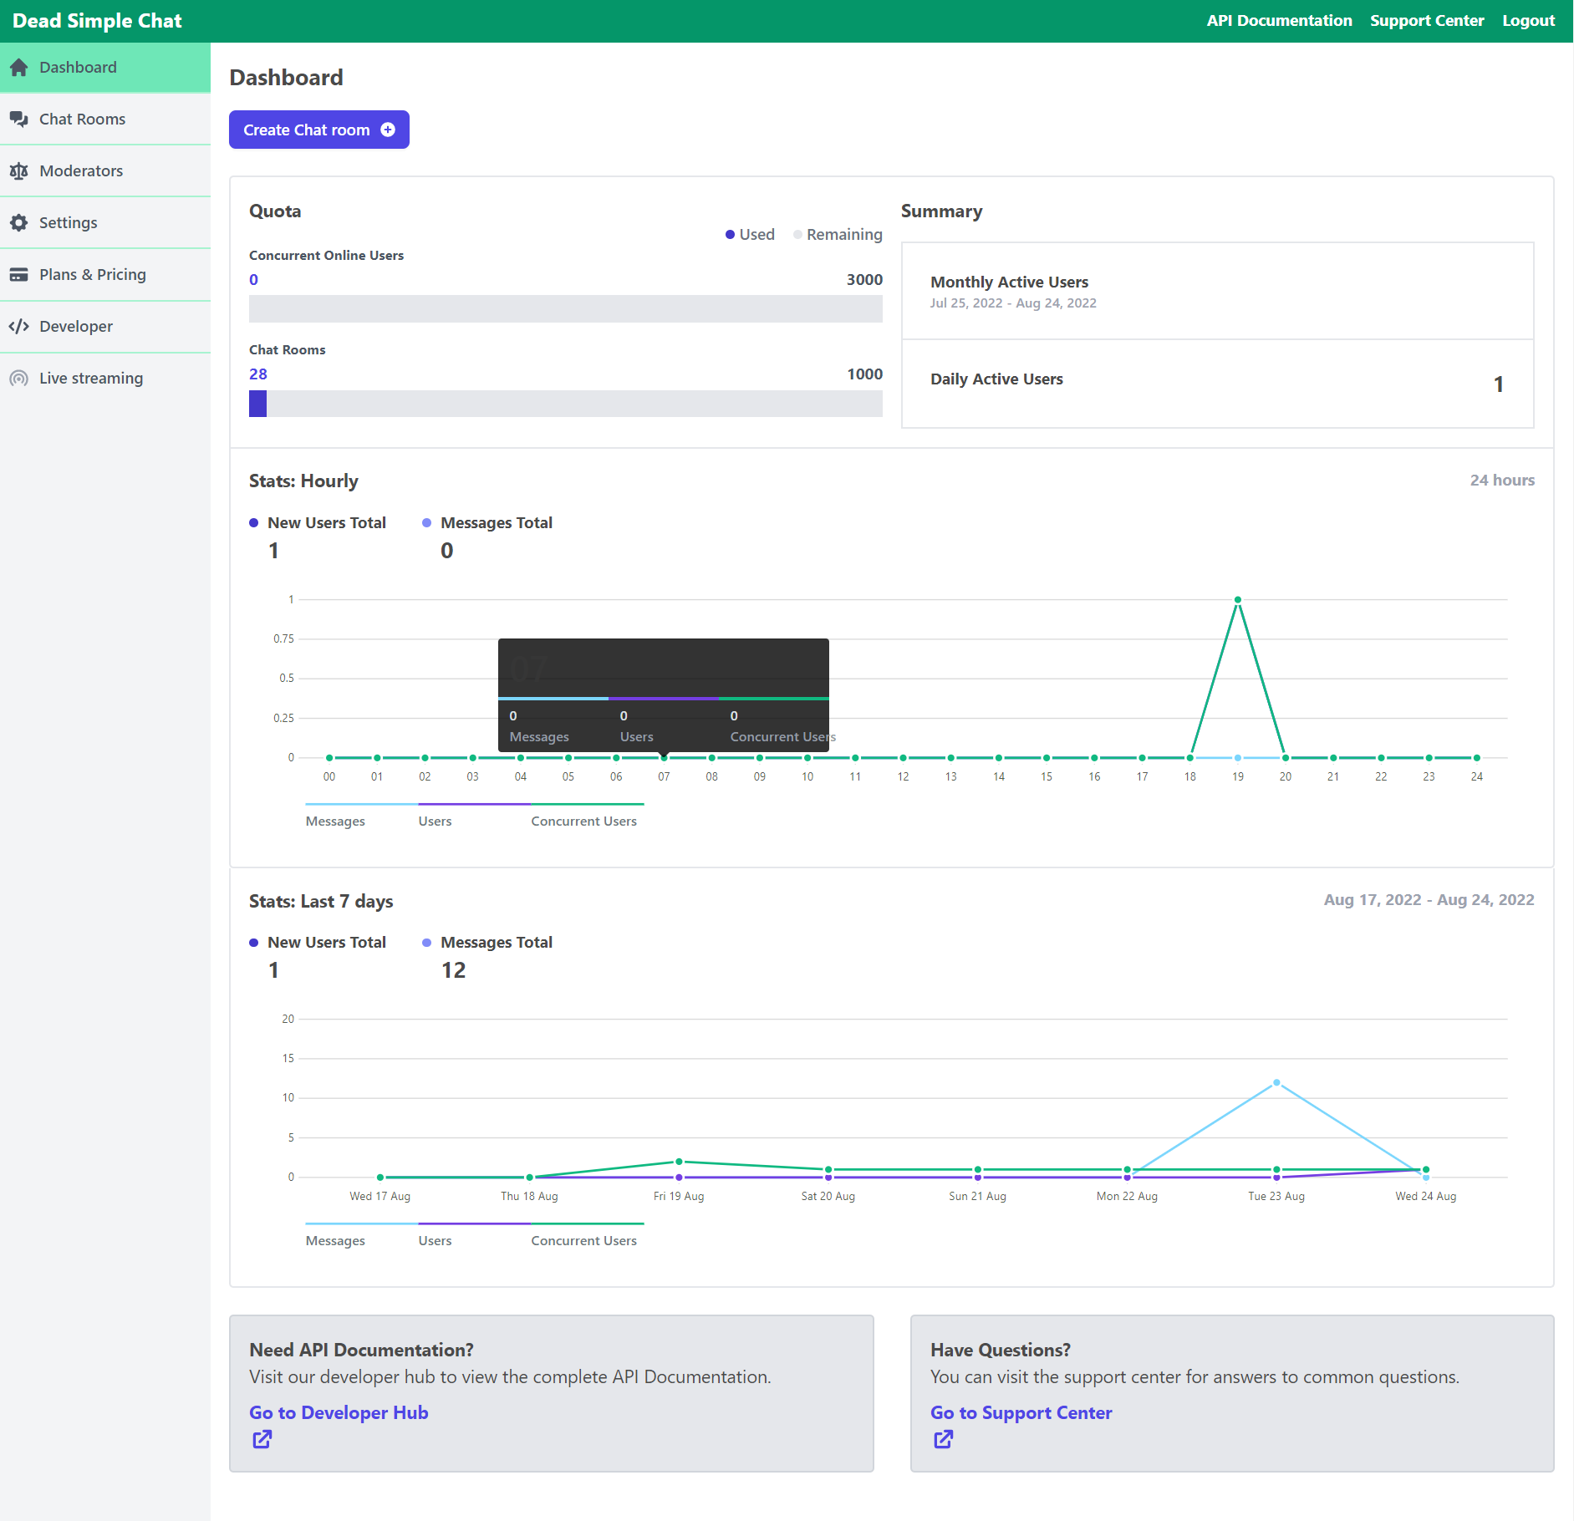Image resolution: width=1574 pixels, height=1521 pixels.
Task: Click the Chat Rooms quota progress bar
Action: (565, 404)
